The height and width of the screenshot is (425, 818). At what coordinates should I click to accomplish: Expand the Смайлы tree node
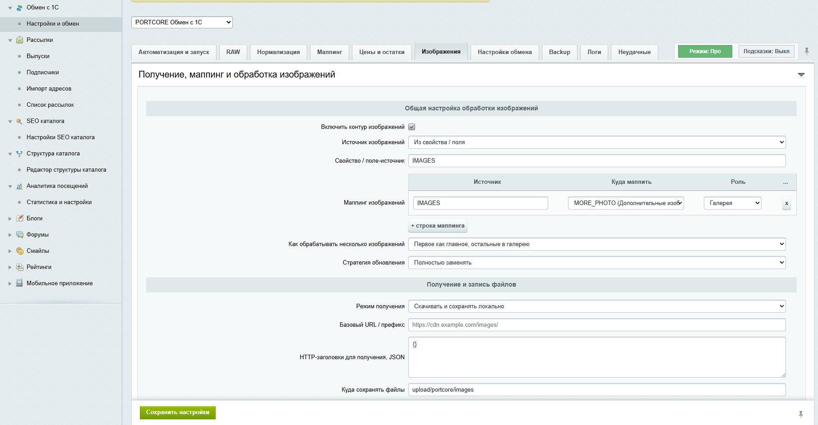coord(10,251)
